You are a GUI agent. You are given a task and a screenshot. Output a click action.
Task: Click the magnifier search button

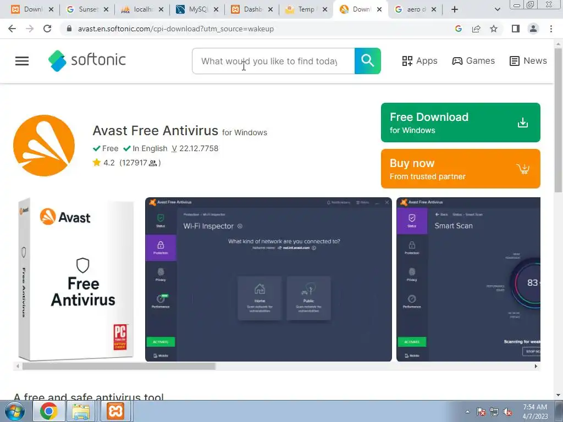[367, 61]
